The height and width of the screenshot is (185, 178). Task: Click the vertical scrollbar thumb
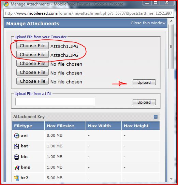[171, 47]
